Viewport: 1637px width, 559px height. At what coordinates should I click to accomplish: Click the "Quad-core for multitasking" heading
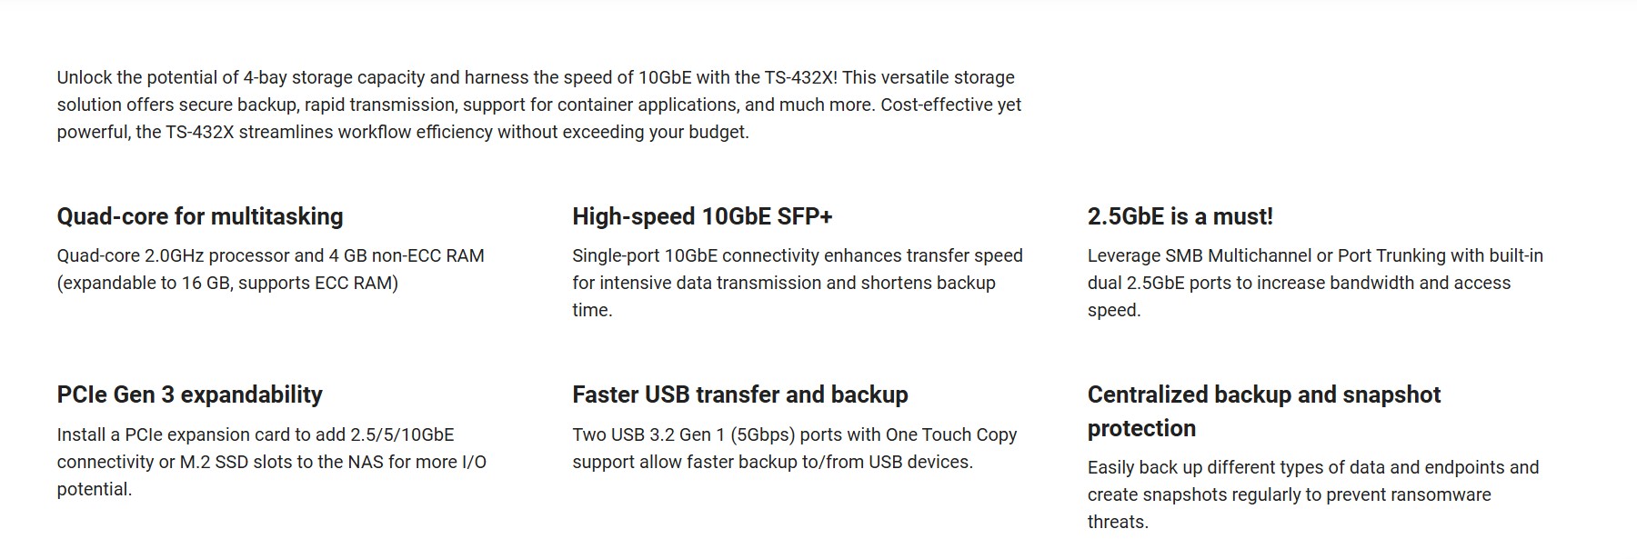[200, 216]
